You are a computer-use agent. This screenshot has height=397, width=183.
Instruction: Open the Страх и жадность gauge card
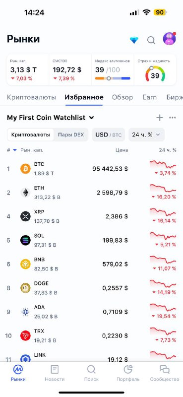click(x=155, y=70)
